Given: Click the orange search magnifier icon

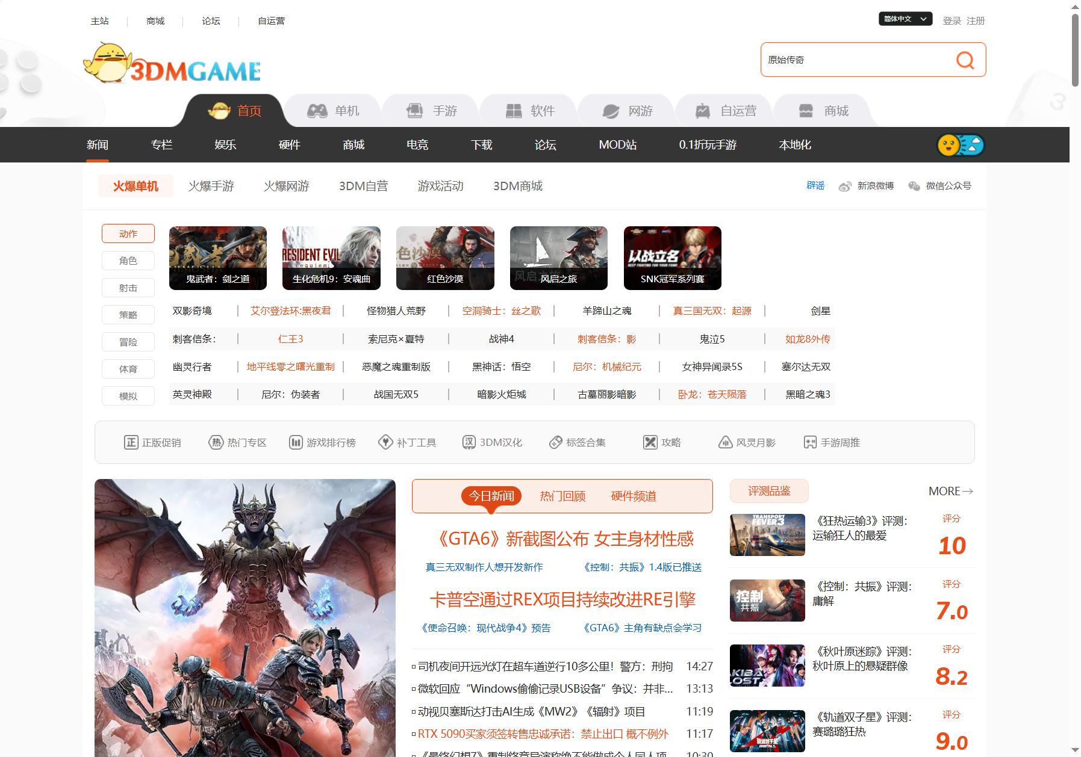Looking at the screenshot, I should (x=965, y=60).
